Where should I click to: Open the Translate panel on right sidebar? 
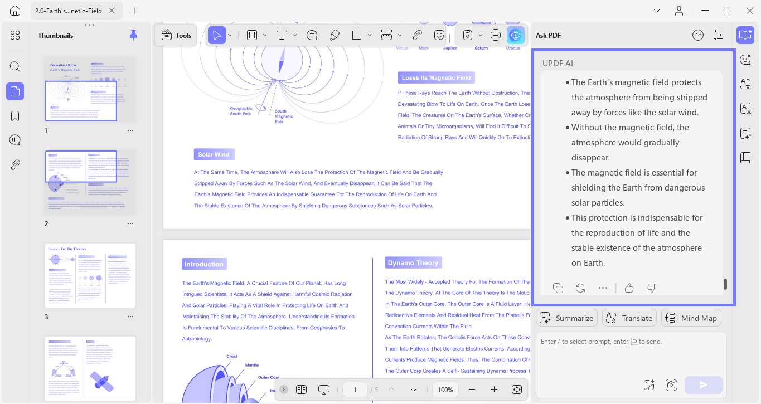(745, 84)
